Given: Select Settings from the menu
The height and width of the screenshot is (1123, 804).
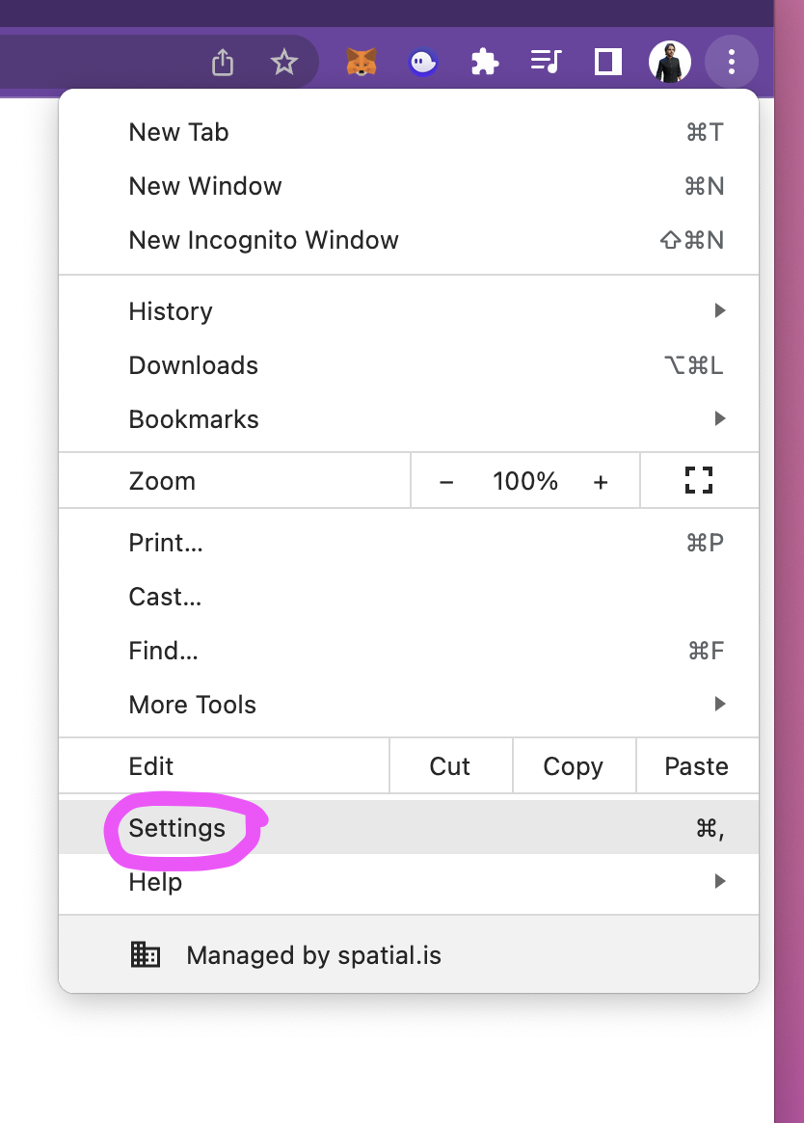Looking at the screenshot, I should point(409,828).
